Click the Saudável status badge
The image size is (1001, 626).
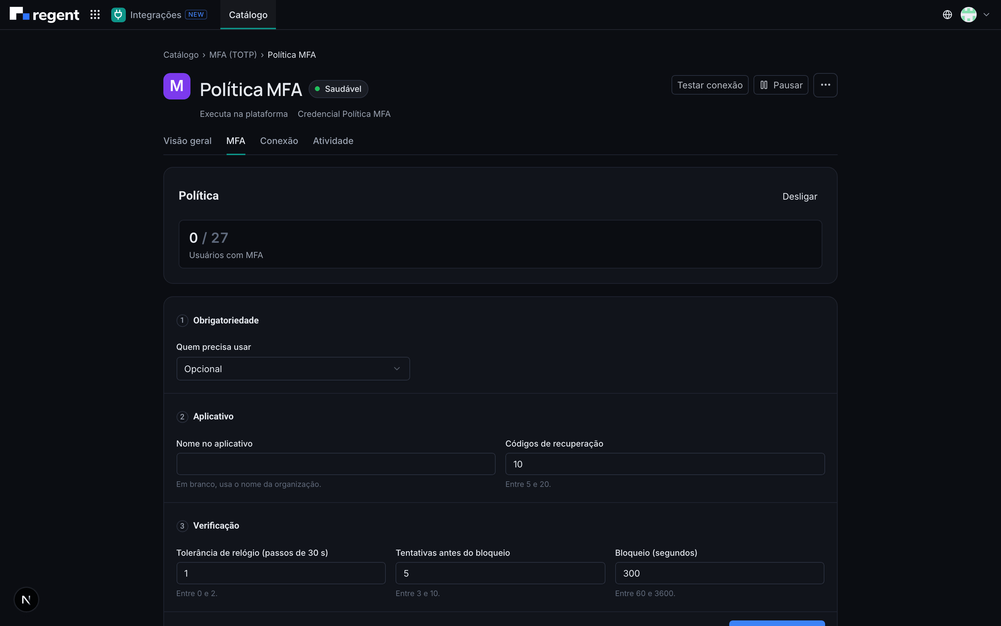tap(338, 89)
